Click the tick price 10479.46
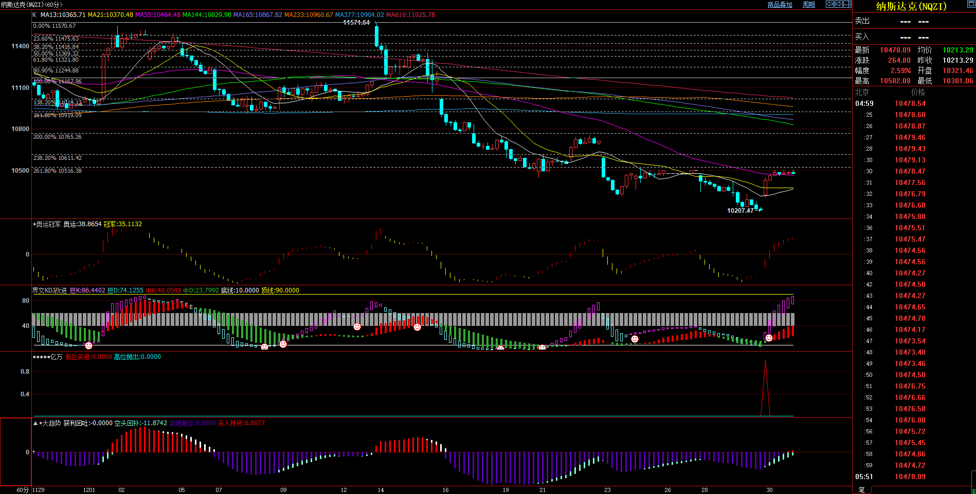 click(910, 138)
